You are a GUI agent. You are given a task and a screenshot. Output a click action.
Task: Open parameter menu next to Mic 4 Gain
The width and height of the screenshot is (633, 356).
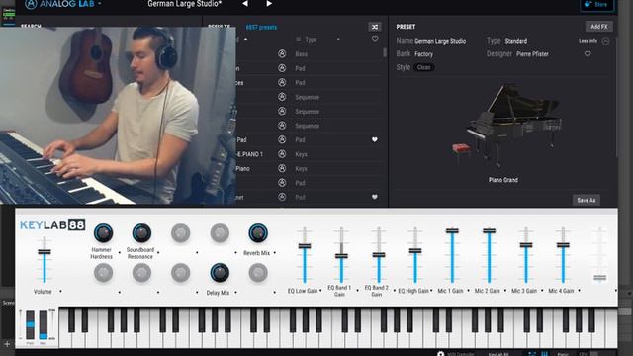(x=580, y=290)
